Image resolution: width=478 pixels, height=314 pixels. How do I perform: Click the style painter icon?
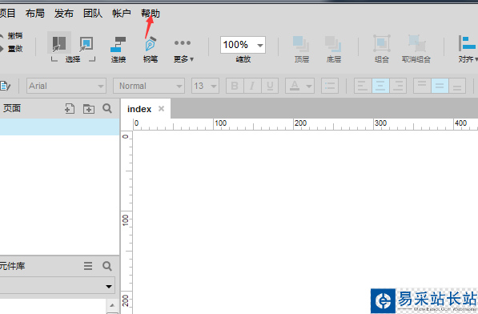[x=6, y=86]
